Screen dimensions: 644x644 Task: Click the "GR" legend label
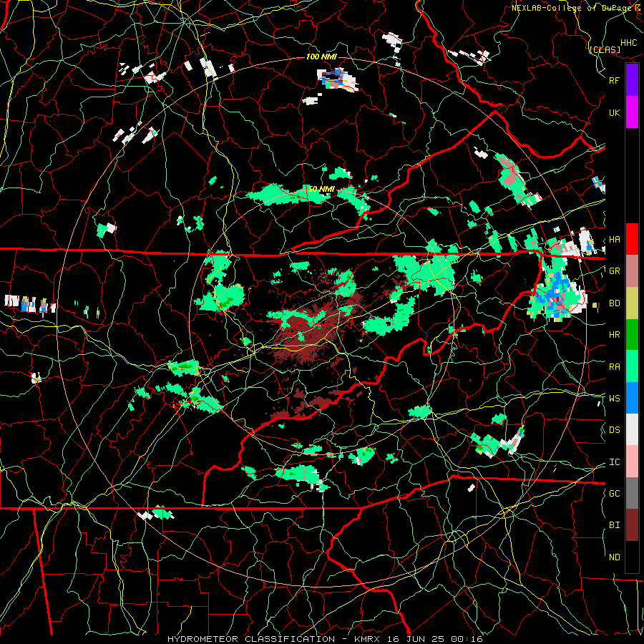(614, 271)
